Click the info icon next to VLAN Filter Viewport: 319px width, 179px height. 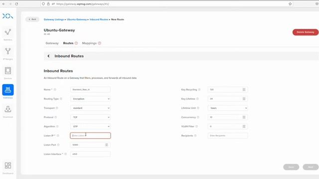tap(197, 126)
